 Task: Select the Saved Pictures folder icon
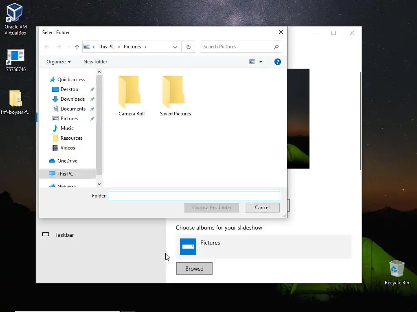click(x=174, y=92)
